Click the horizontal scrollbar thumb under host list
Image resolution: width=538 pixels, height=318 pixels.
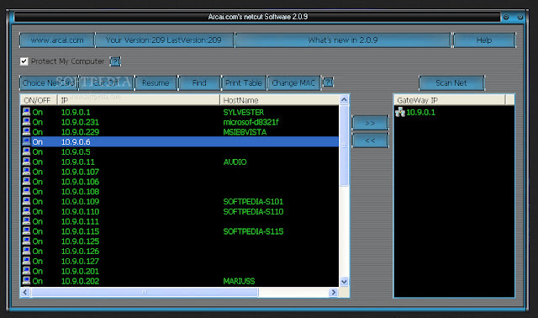click(x=145, y=292)
